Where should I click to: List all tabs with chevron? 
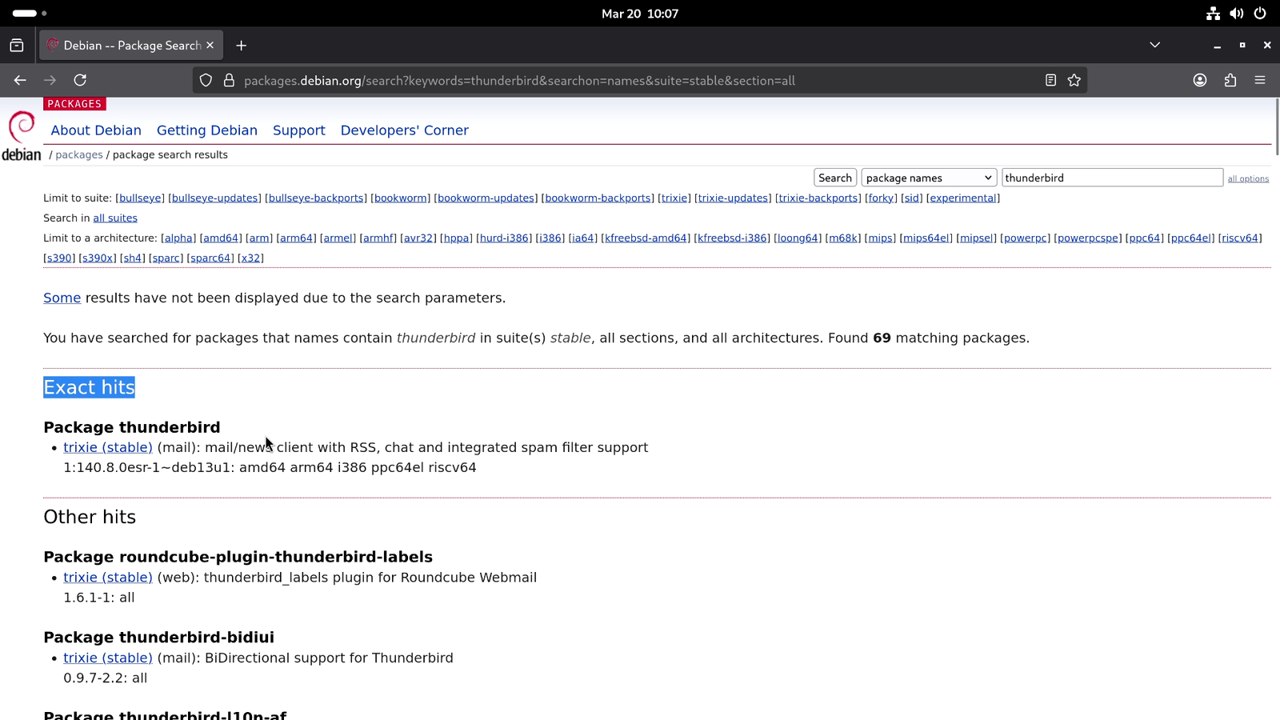pyautogui.click(x=1154, y=45)
